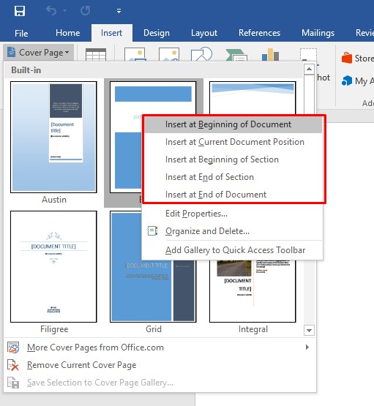Expand More Cover Pages submenu arrow
The image size is (374, 406).
[307, 347]
